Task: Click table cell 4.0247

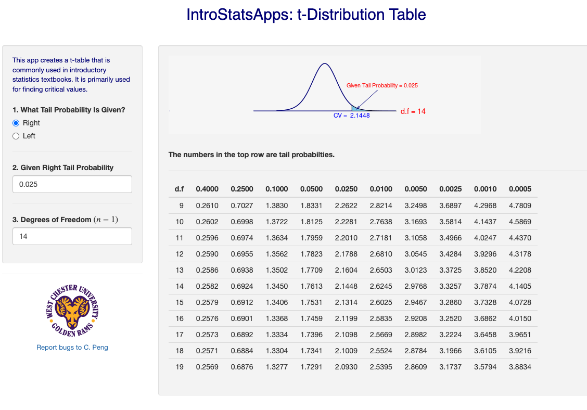Action: click(x=485, y=238)
